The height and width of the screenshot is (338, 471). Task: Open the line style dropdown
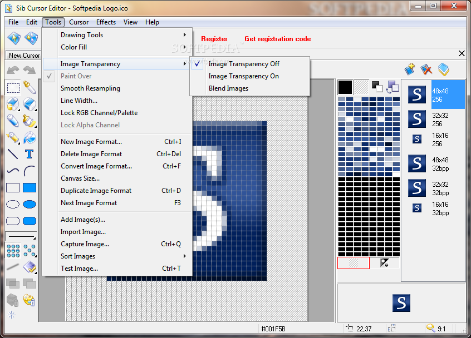(21, 237)
